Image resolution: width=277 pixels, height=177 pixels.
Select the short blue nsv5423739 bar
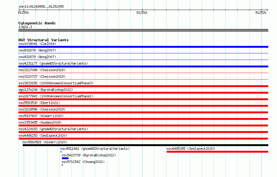pos(65,158)
